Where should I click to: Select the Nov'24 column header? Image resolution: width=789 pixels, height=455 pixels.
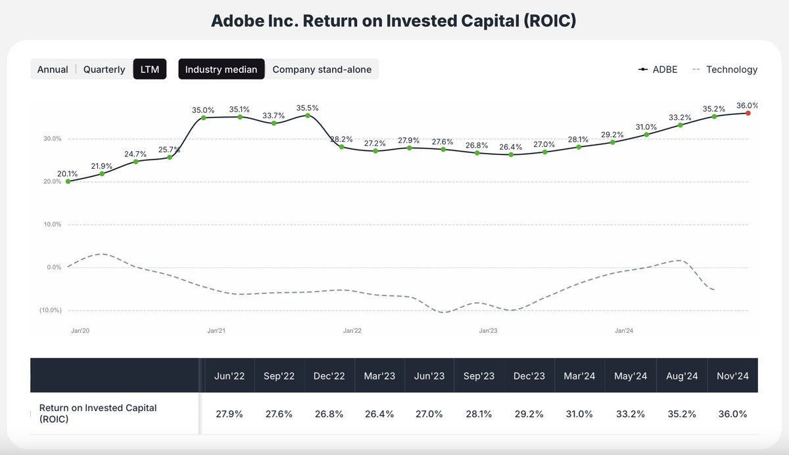click(x=732, y=375)
